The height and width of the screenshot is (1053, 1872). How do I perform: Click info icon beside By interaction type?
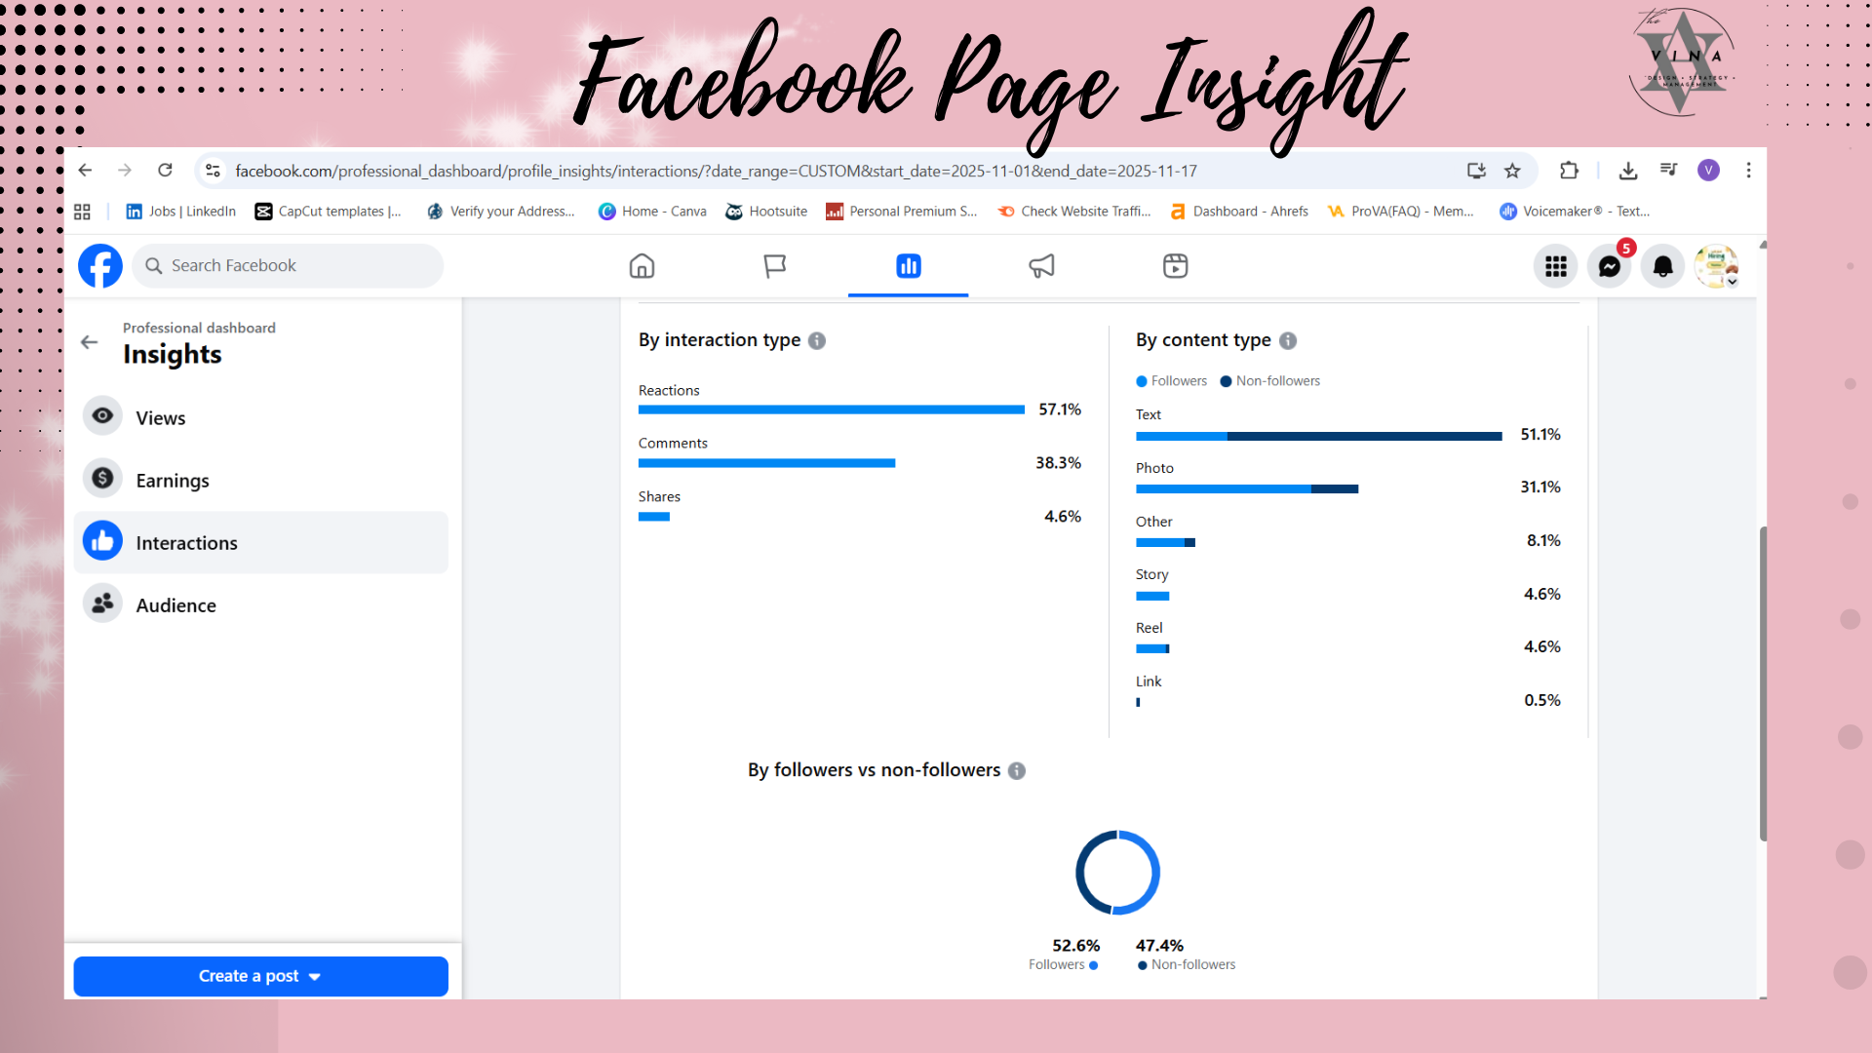click(x=817, y=340)
